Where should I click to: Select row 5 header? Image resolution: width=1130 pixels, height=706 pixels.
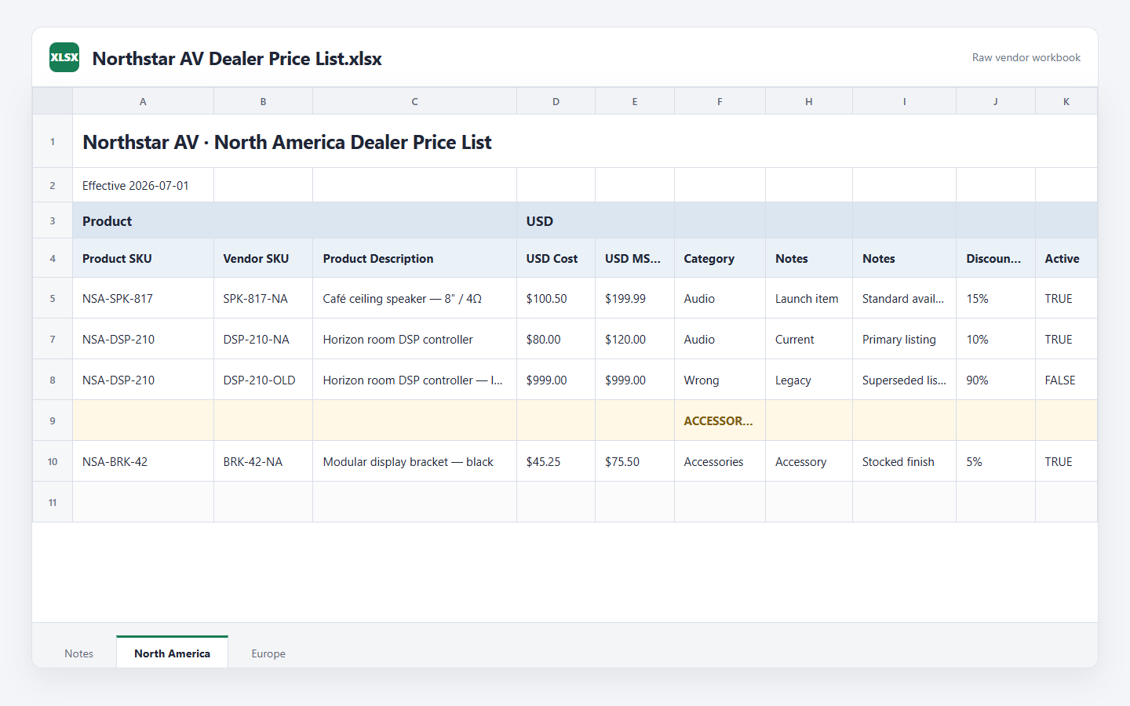pos(53,298)
